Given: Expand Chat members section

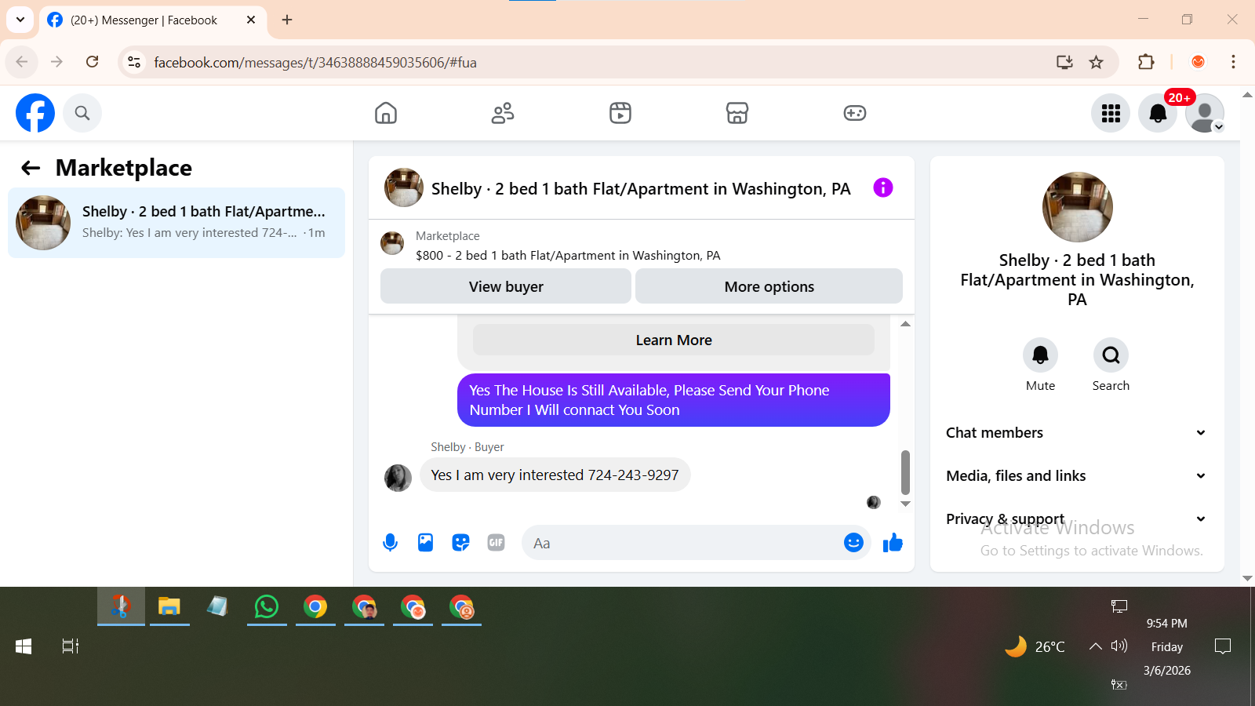Looking at the screenshot, I should 1076,433.
